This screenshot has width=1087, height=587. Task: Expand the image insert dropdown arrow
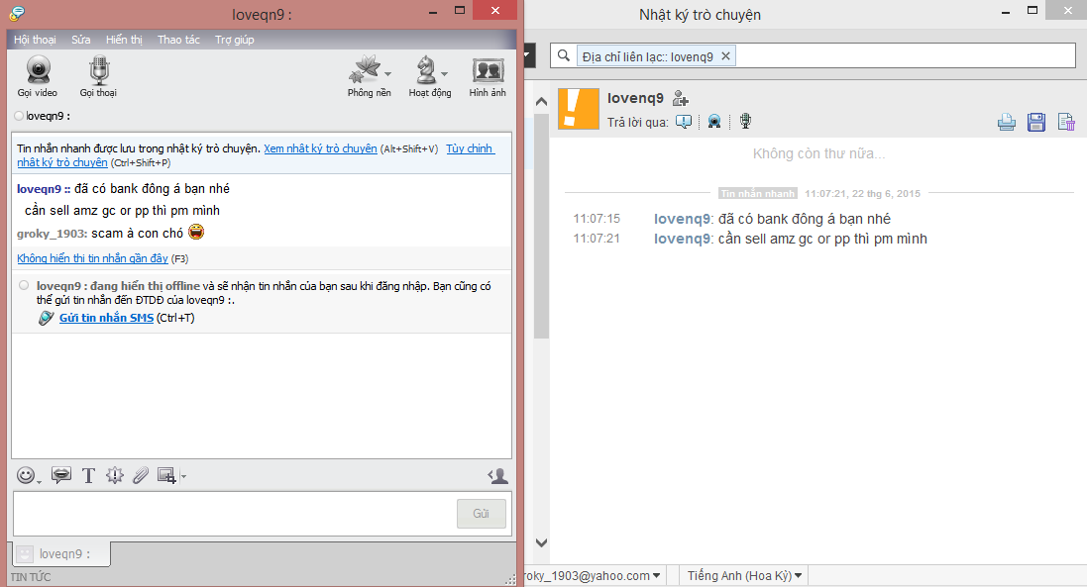pos(183,476)
